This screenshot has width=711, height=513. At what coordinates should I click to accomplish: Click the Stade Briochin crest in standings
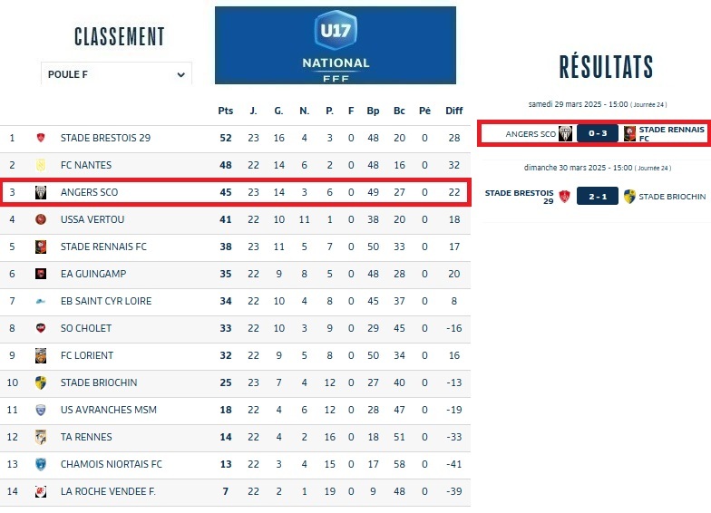41,382
